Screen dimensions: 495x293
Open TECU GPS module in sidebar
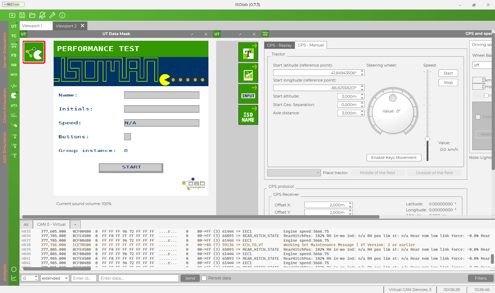(x=14, y=45)
